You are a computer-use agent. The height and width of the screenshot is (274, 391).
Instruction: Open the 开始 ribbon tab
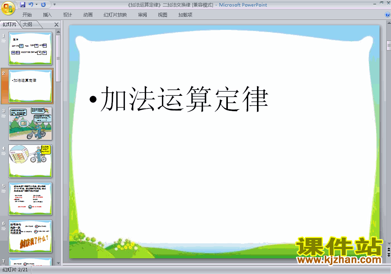27,15
